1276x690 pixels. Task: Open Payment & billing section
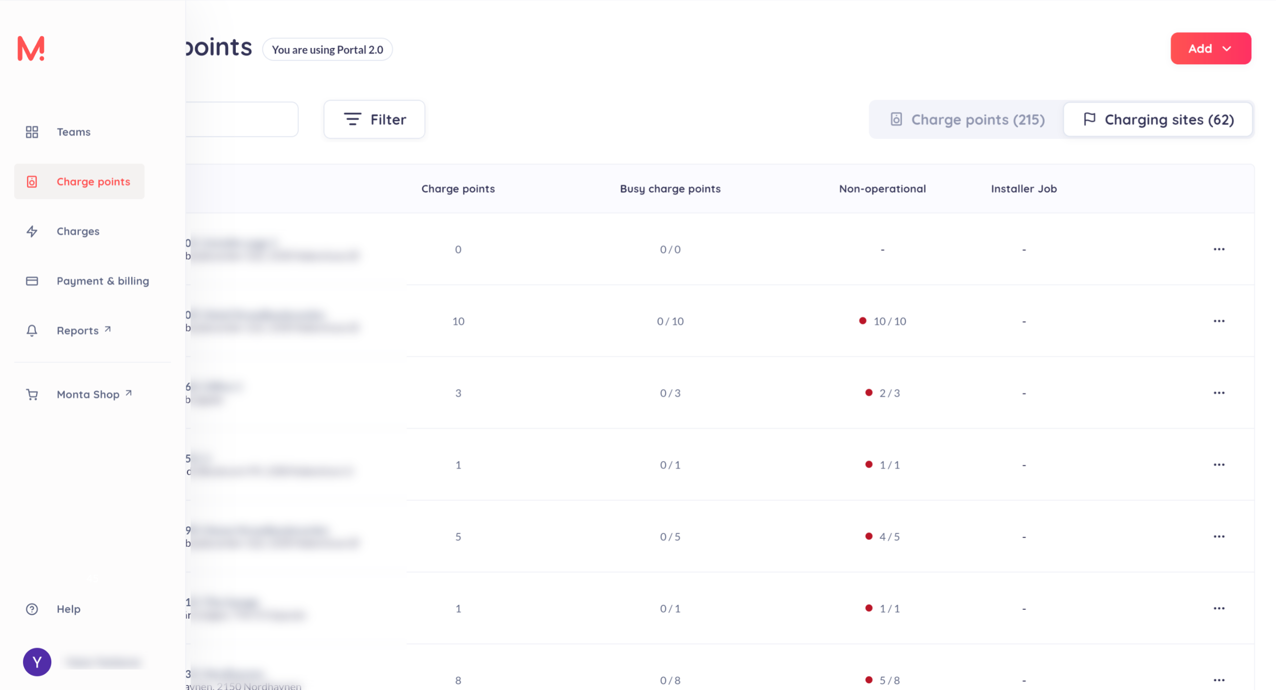click(x=102, y=281)
